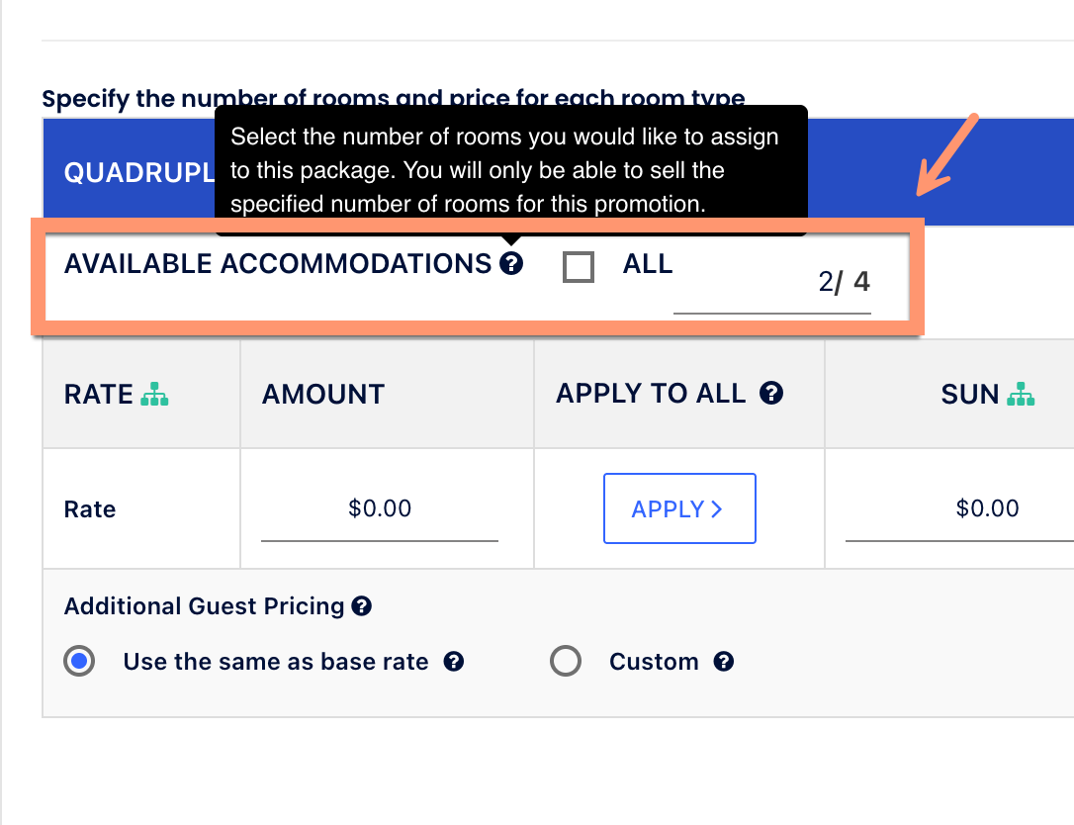Image resolution: width=1074 pixels, height=825 pixels.
Task: Click help icon next to APPLY TO ALL
Action: tap(771, 394)
